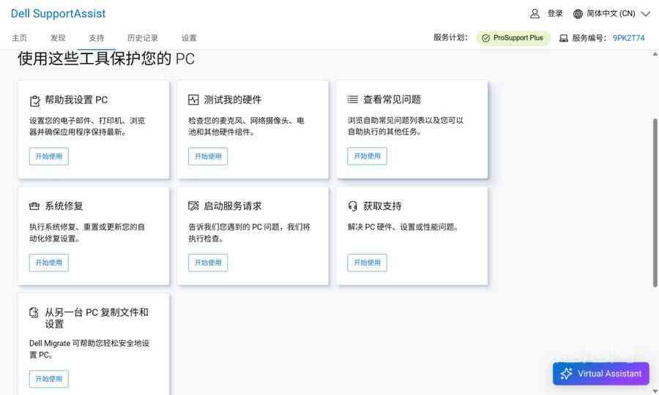This screenshot has height=395, width=659.
Task: Click 开始使用 under 系统修复
Action: coord(49,263)
